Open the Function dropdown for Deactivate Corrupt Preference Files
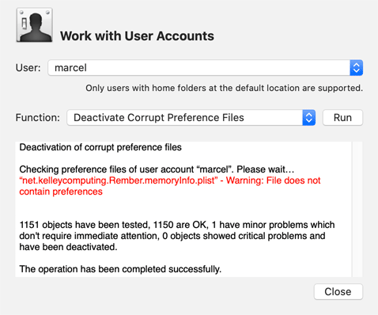This screenshot has height=315, width=378. click(191, 118)
